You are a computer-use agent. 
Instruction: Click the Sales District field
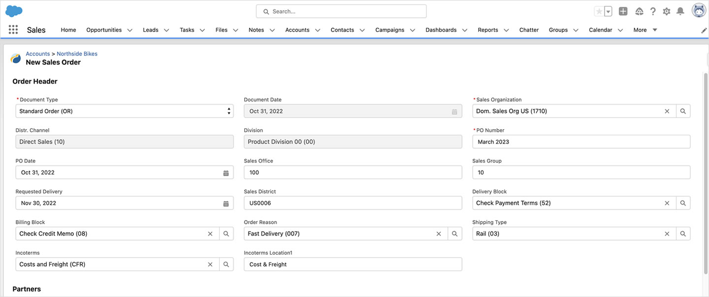pos(353,203)
